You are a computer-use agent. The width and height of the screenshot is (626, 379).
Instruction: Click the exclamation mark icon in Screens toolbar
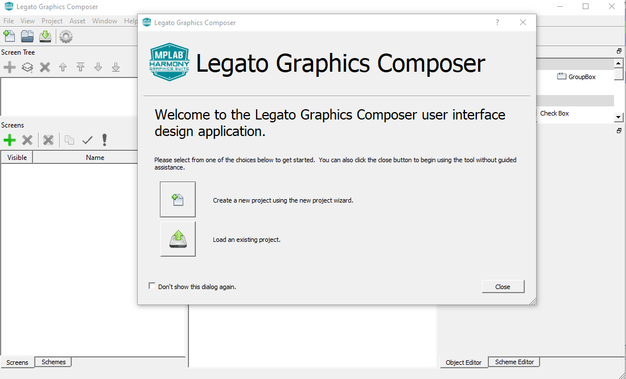pos(105,140)
